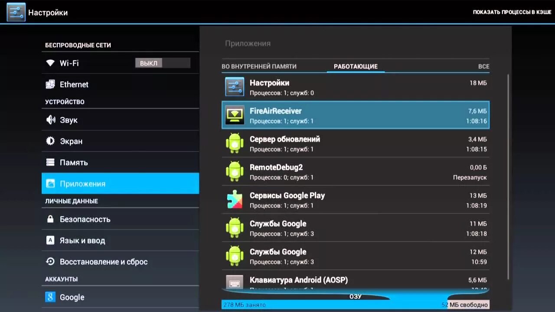The width and height of the screenshot is (555, 312).
Task: Click the Приложения sidebar icon
Action: (x=50, y=184)
